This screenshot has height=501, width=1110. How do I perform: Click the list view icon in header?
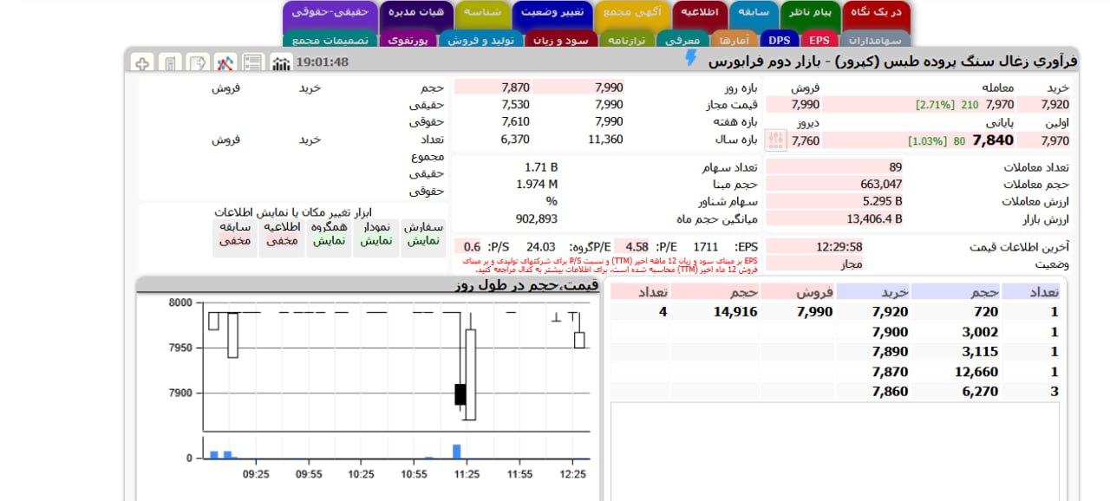click(252, 62)
